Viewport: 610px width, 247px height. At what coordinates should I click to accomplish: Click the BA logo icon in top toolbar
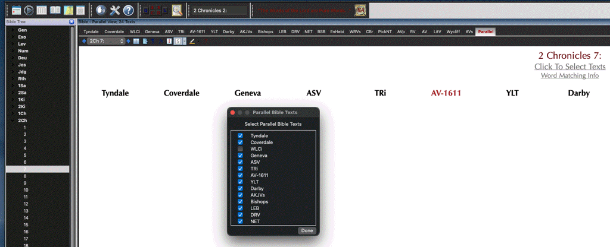[360, 11]
